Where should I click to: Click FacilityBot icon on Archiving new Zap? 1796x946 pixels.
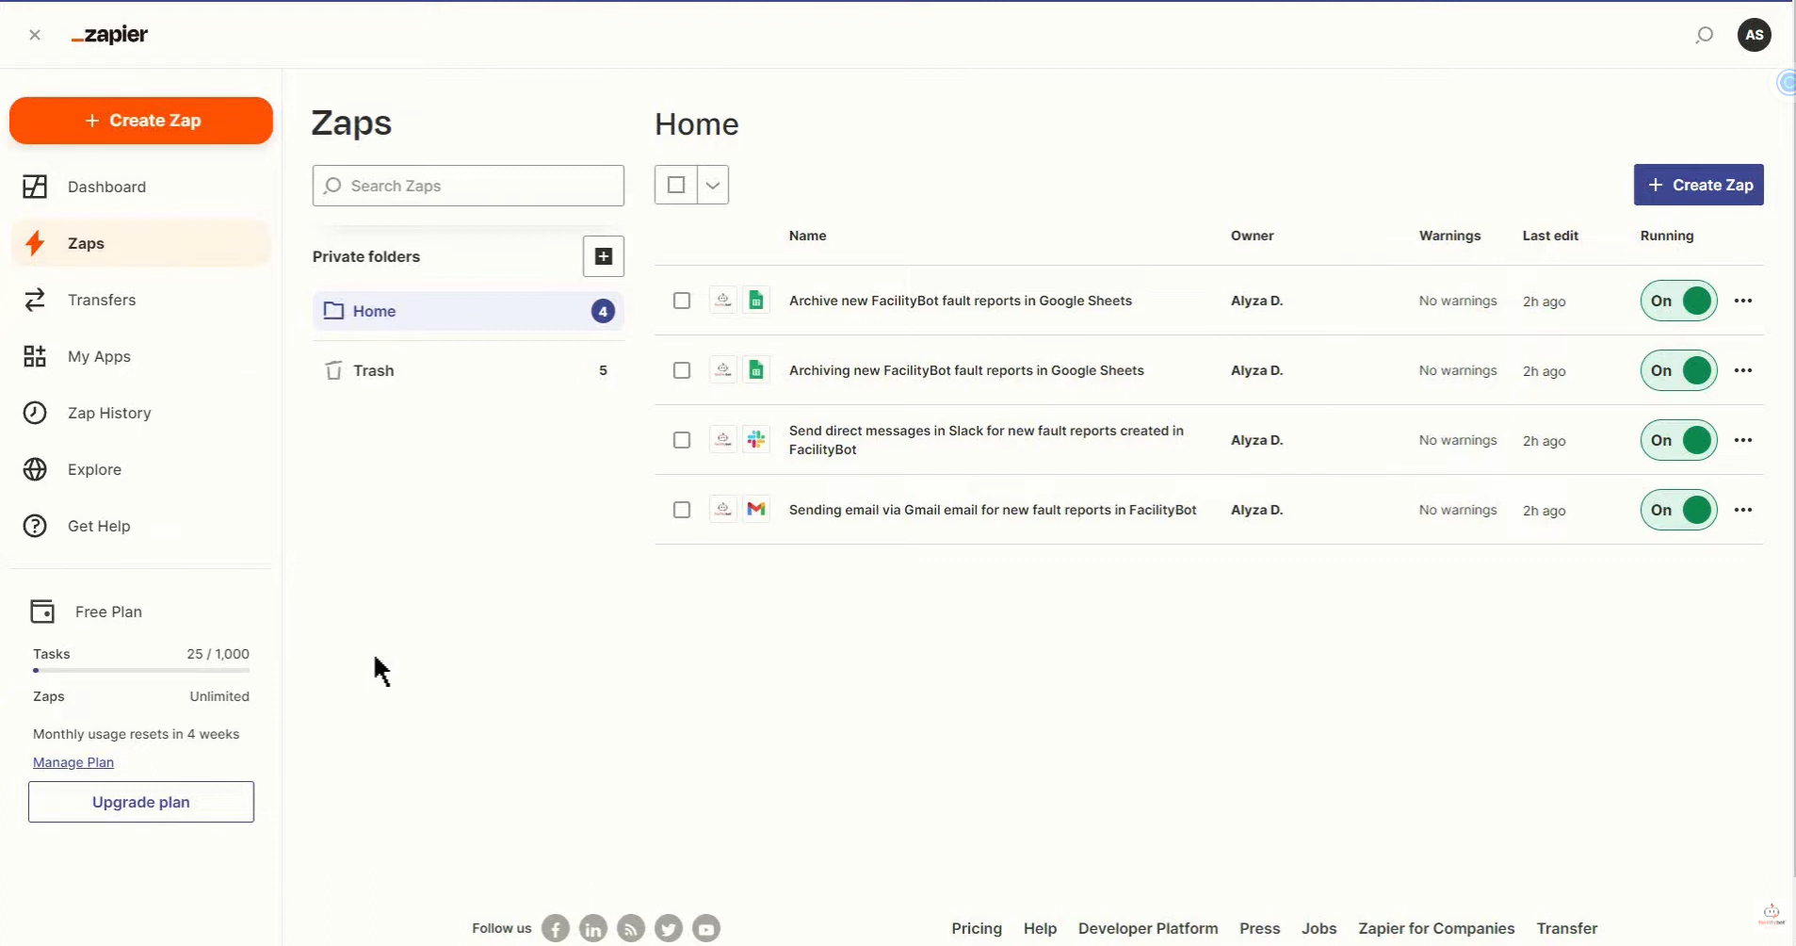coord(722,370)
